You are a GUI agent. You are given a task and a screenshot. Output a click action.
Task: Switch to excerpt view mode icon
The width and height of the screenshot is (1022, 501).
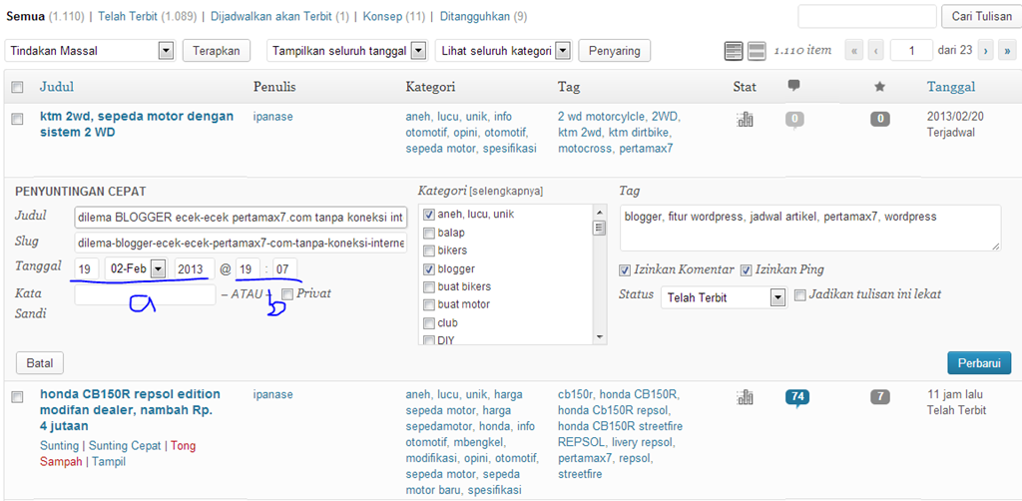757,51
